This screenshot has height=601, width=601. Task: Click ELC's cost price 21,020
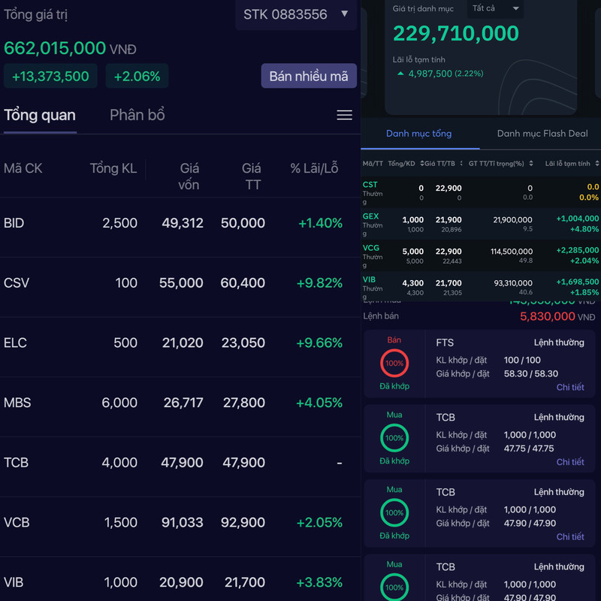coord(183,343)
